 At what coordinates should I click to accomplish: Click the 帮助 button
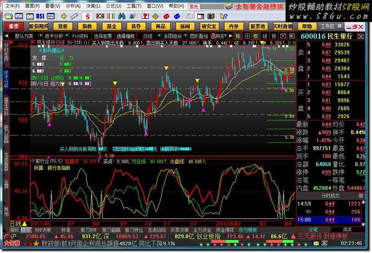tap(306, 26)
